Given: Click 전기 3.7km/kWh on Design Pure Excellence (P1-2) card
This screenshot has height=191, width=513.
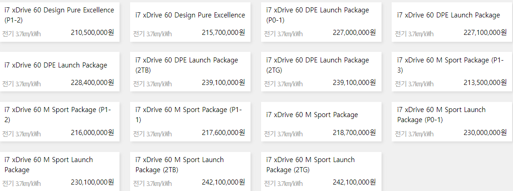Looking at the screenshot, I should tap(22, 34).
